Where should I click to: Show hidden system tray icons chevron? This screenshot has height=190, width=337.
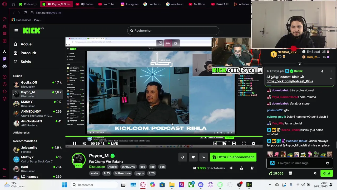click(270, 185)
